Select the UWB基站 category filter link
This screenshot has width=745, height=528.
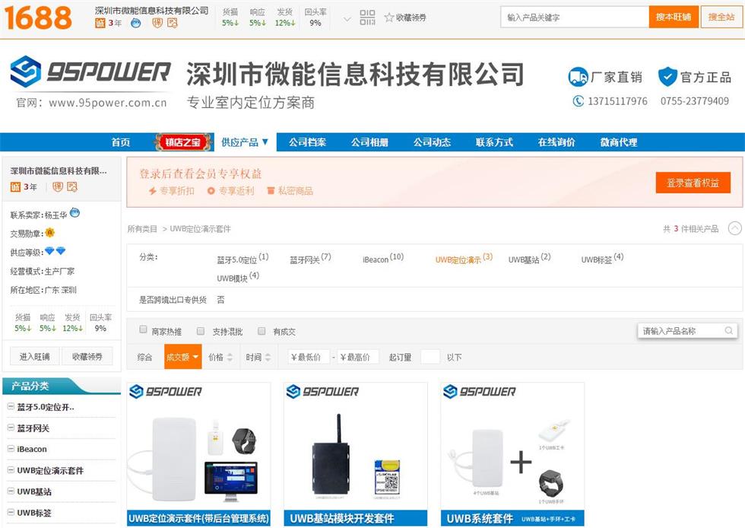pyautogui.click(x=523, y=259)
